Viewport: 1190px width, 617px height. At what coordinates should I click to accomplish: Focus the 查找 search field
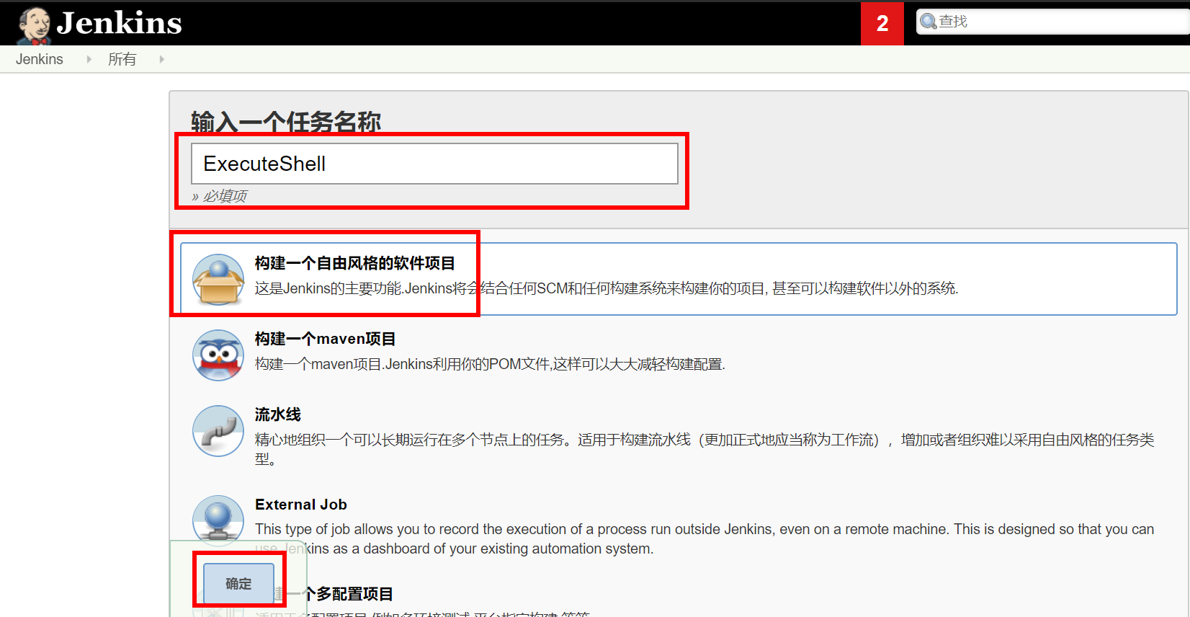[1053, 22]
